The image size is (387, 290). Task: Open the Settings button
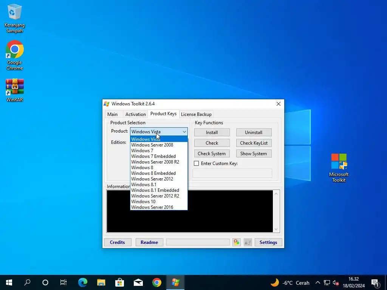(x=268, y=242)
